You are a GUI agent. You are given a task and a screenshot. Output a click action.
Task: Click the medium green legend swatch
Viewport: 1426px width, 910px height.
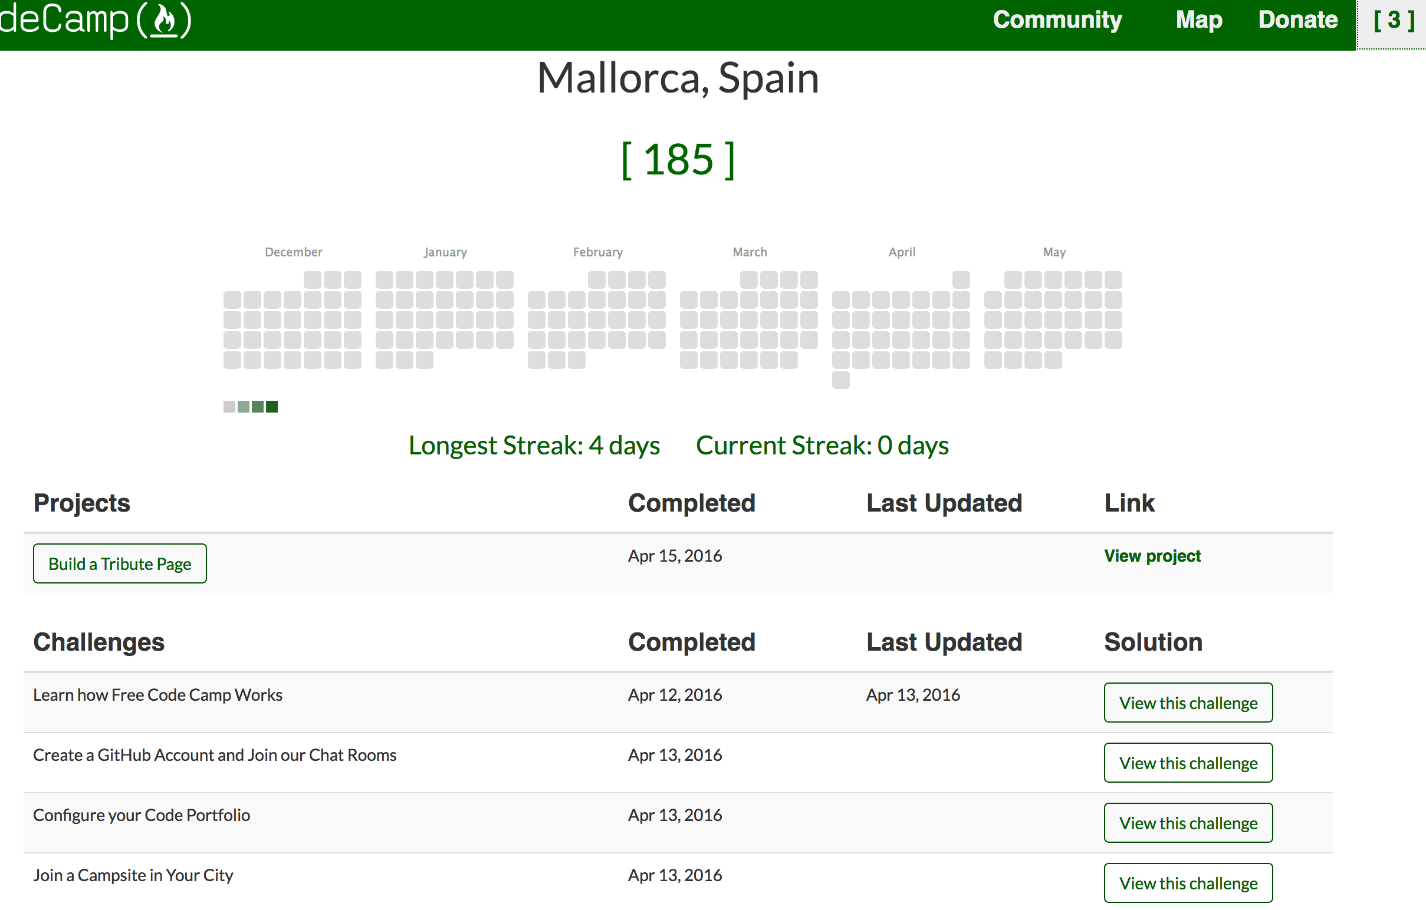click(x=258, y=407)
